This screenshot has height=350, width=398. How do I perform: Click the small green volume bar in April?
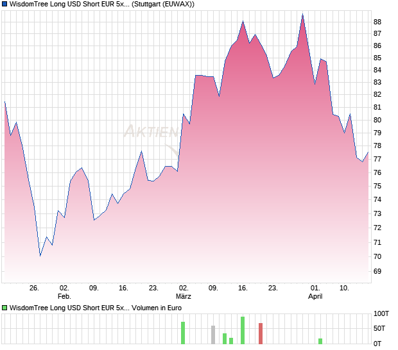[x=320, y=342]
